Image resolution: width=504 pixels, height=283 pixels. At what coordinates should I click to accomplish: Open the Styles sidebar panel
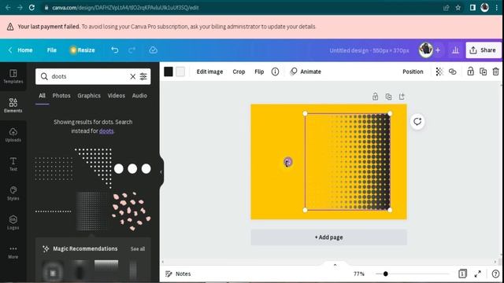click(13, 193)
